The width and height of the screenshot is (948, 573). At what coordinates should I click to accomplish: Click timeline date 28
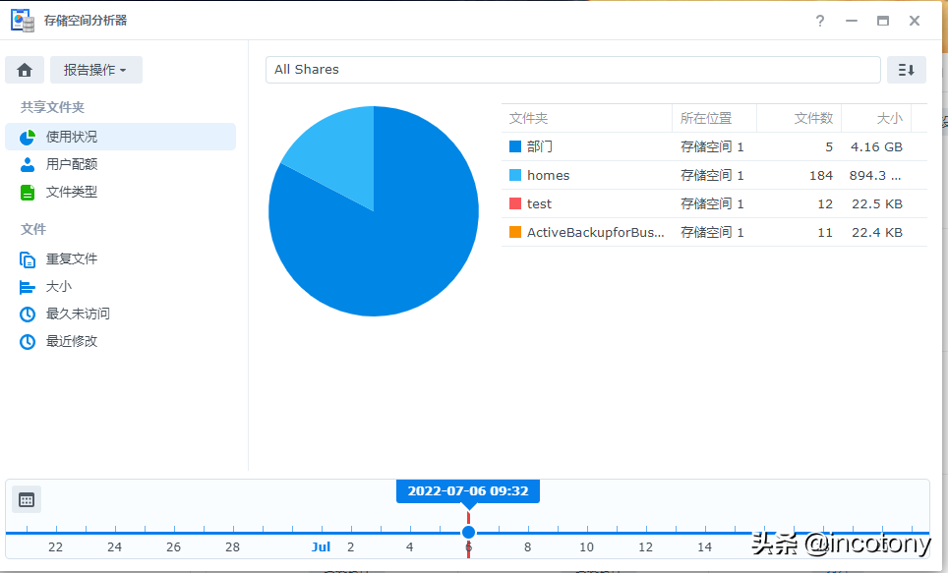pos(233,547)
